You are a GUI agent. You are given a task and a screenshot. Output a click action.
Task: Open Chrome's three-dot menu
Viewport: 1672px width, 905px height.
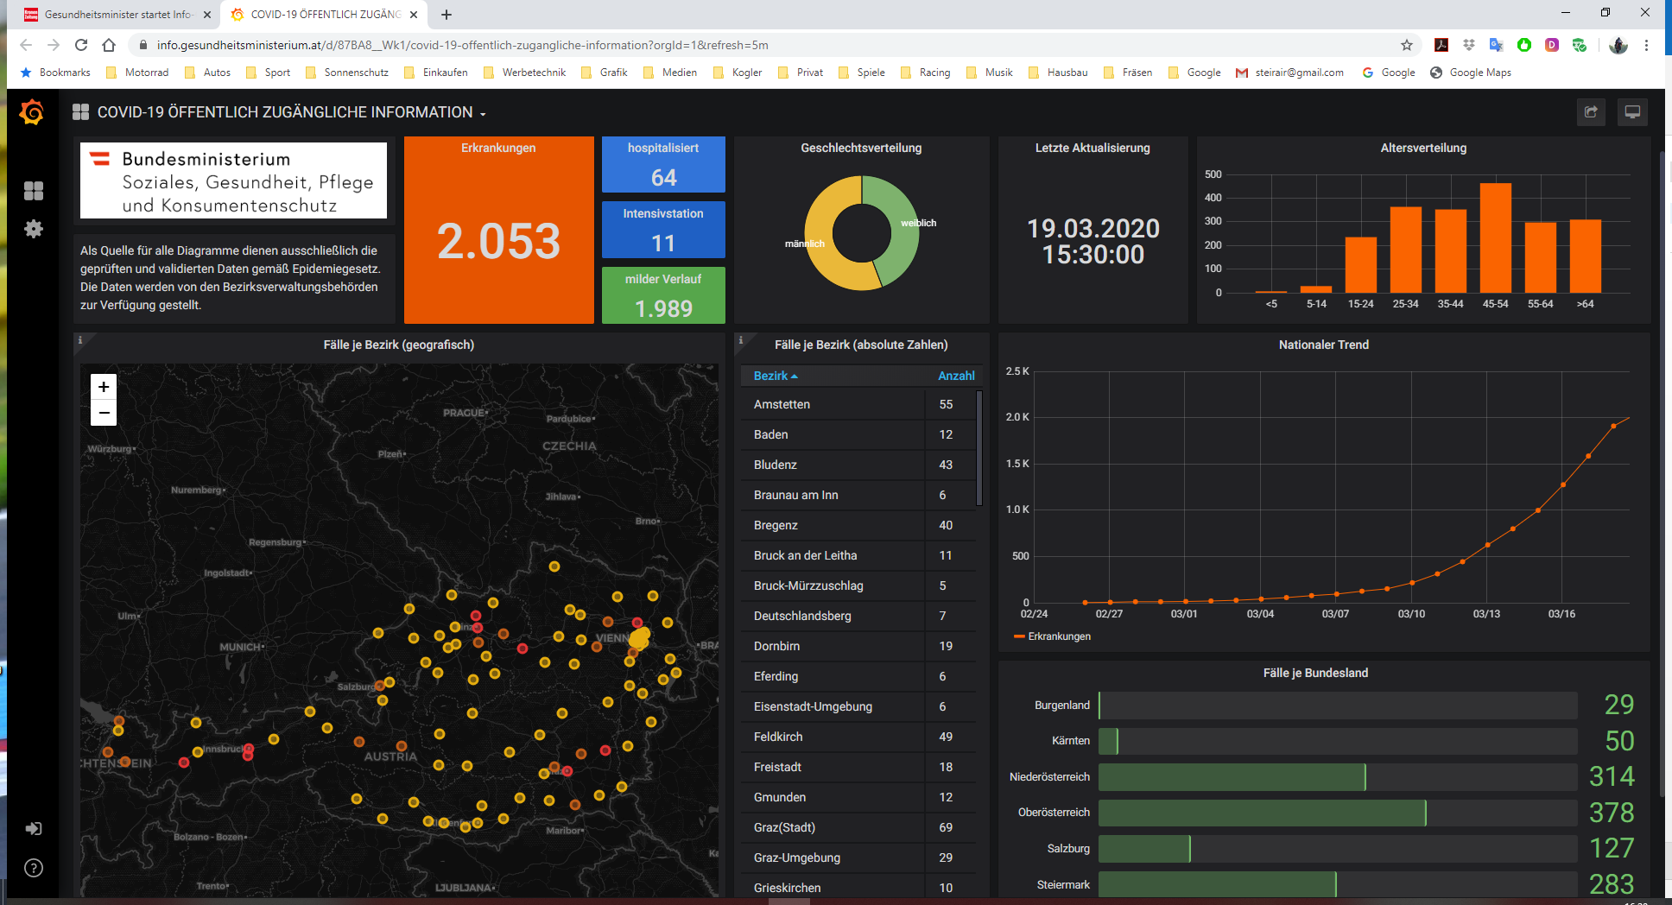[1647, 45]
